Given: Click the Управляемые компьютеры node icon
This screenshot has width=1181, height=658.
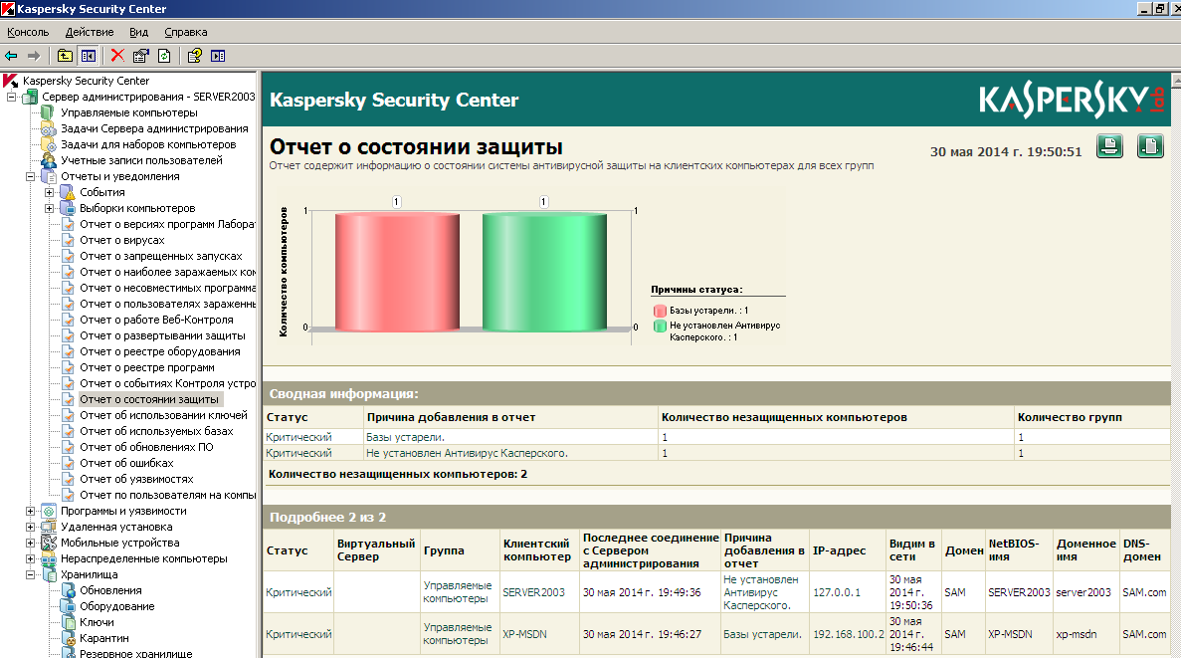Looking at the screenshot, I should (48, 112).
